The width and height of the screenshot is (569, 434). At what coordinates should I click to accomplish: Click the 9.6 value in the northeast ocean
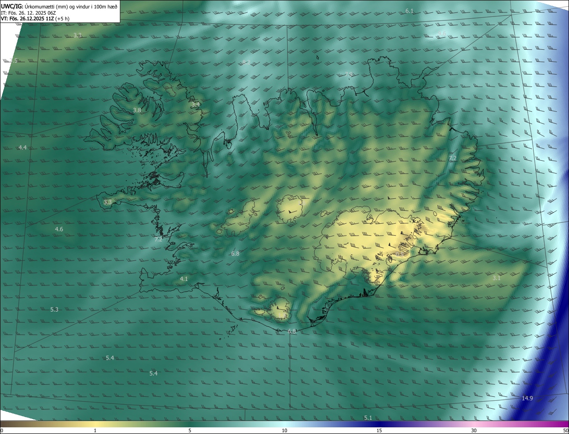point(442,33)
